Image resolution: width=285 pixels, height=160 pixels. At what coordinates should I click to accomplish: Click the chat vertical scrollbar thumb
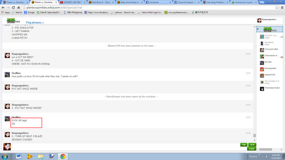tap(254, 136)
